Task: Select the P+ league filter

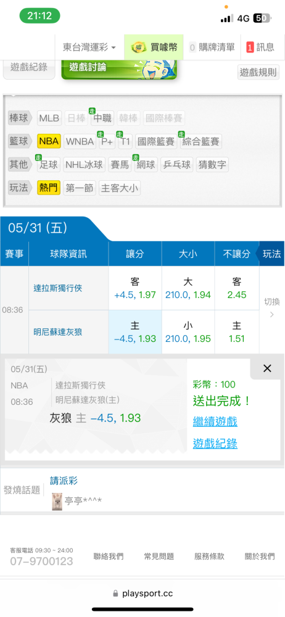Action: (x=107, y=141)
